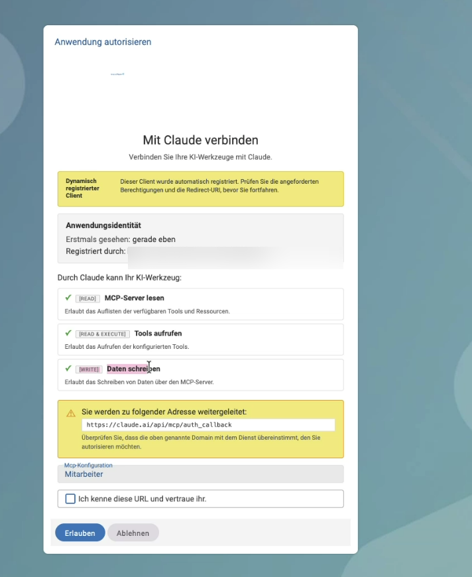Image resolution: width=472 pixels, height=577 pixels.
Task: Click the 'Überprüfen Sie, dass die oben genannte Domain' notice
Action: click(201, 442)
